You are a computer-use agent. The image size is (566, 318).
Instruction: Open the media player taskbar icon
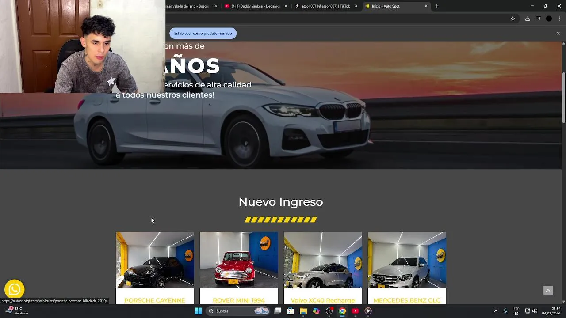click(x=368, y=311)
